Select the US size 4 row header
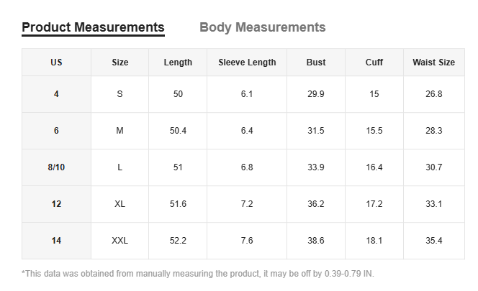The width and height of the screenshot is (478, 291). coord(56,94)
